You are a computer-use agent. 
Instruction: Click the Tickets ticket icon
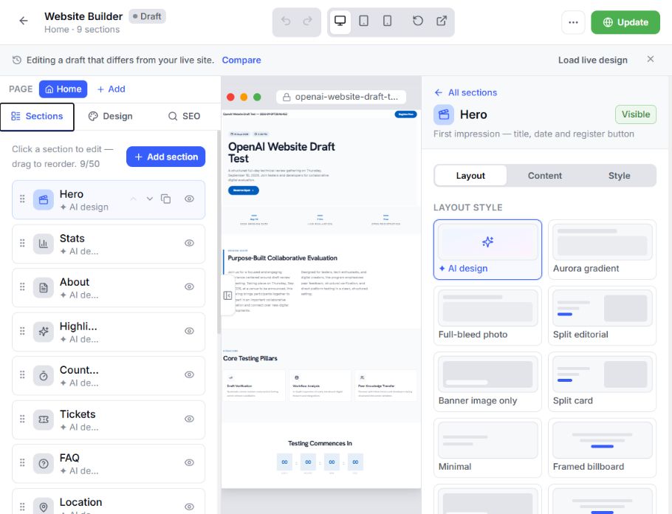44,419
